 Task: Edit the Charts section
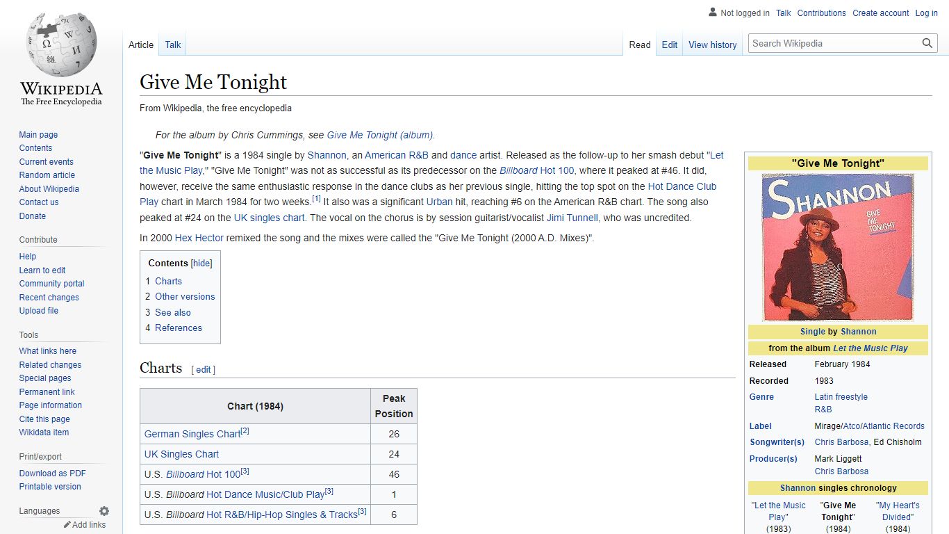click(204, 370)
